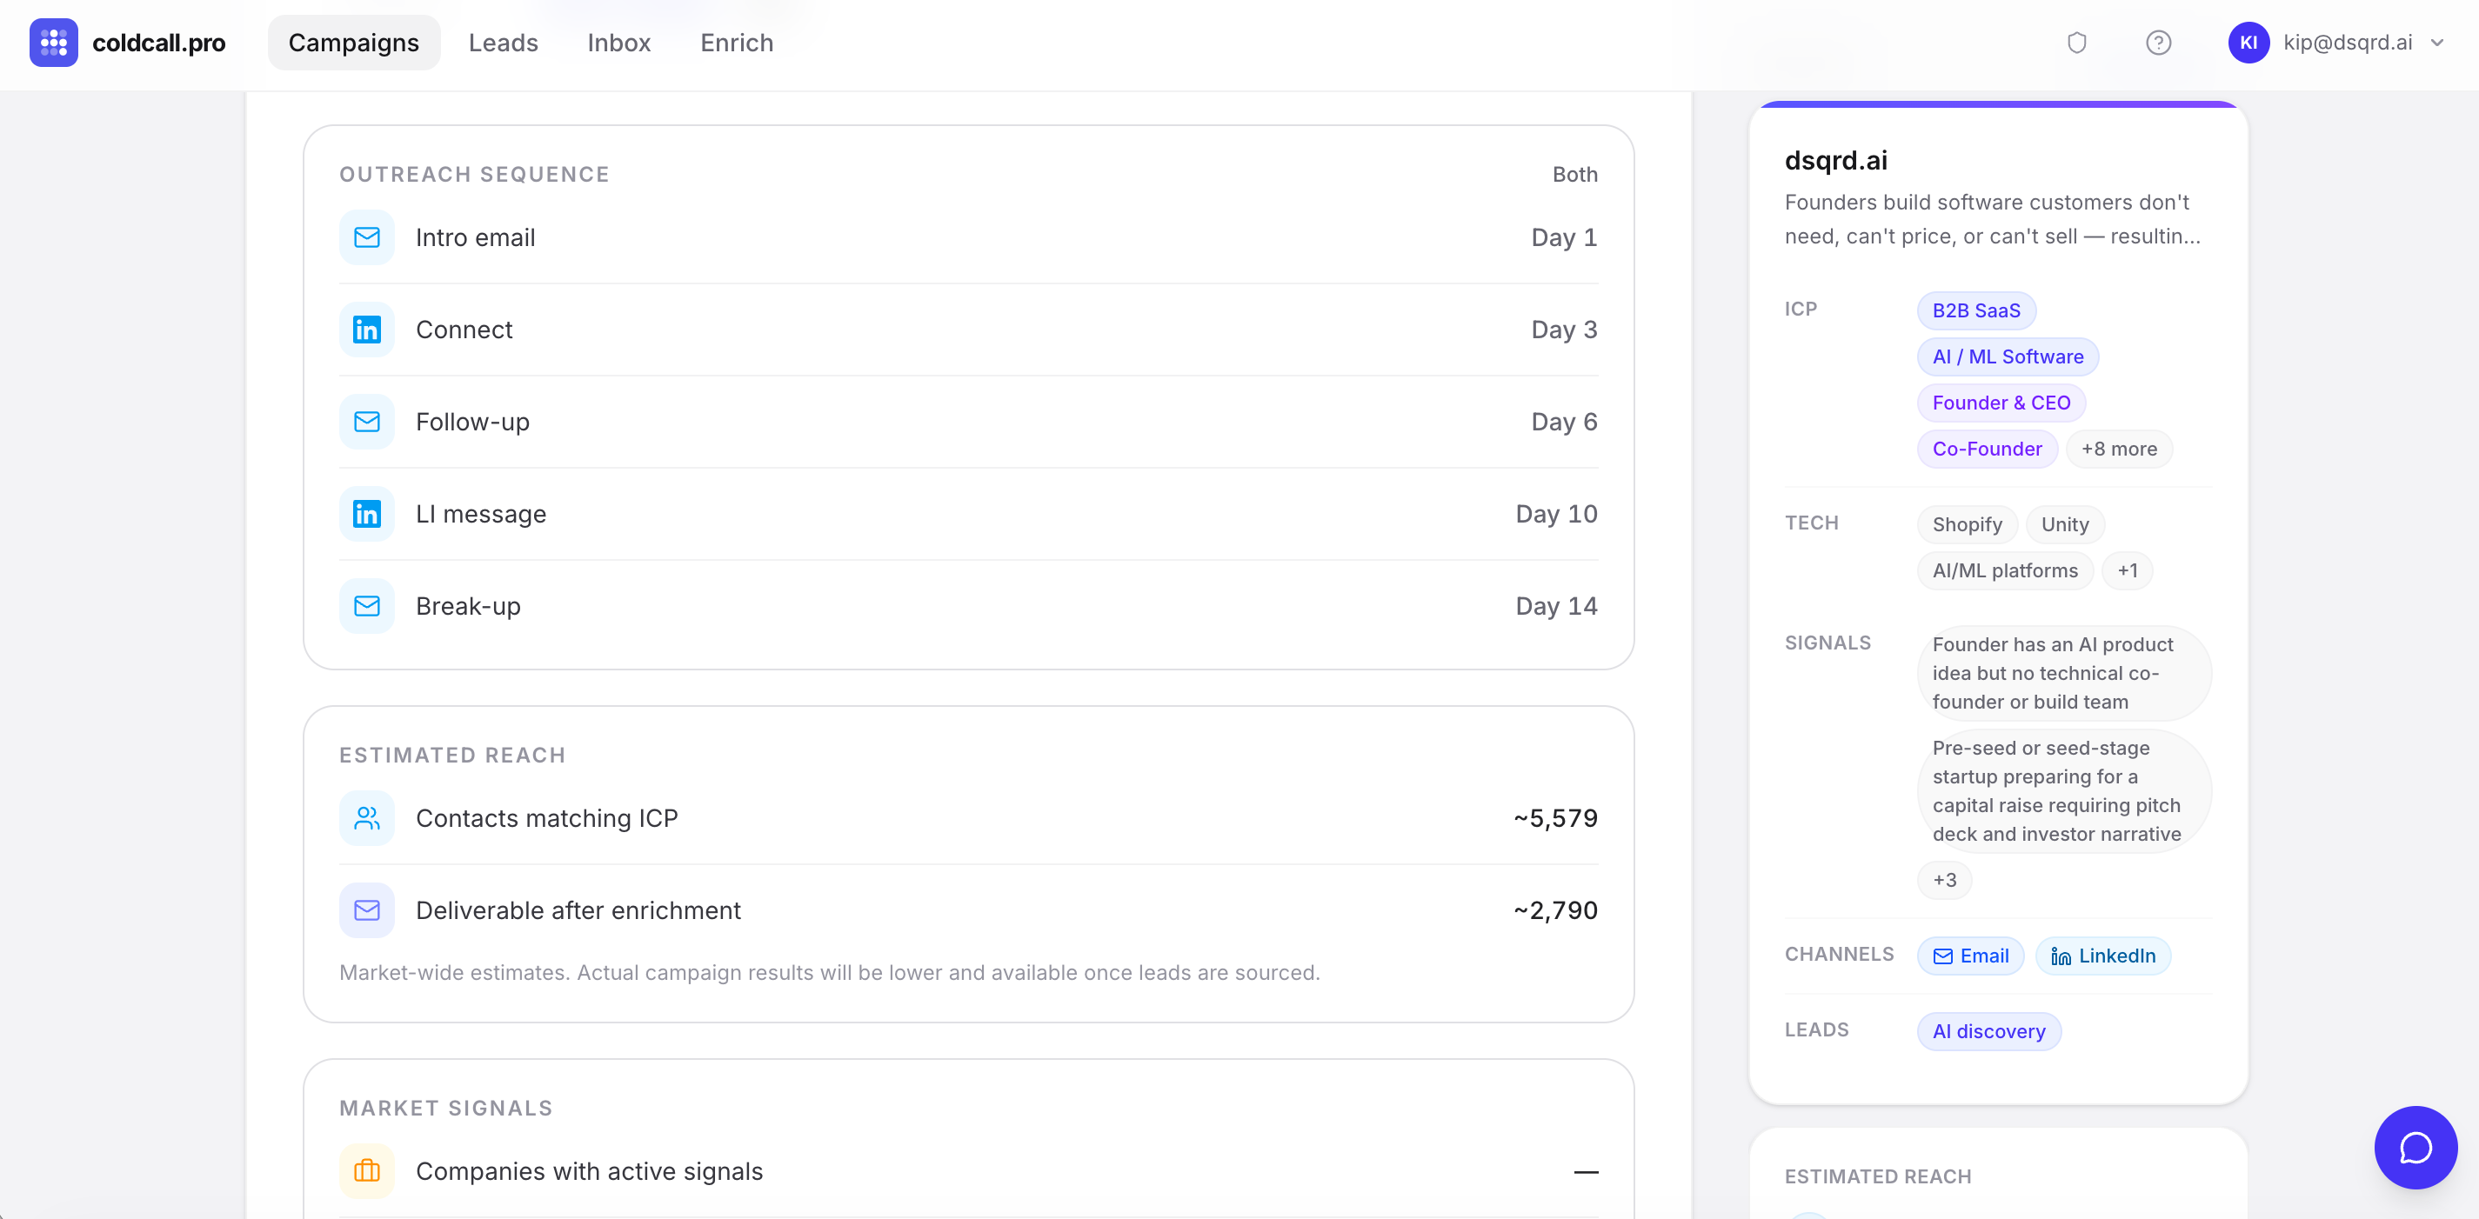Select the Break-up step row
The image size is (2479, 1219).
pyautogui.click(x=967, y=606)
